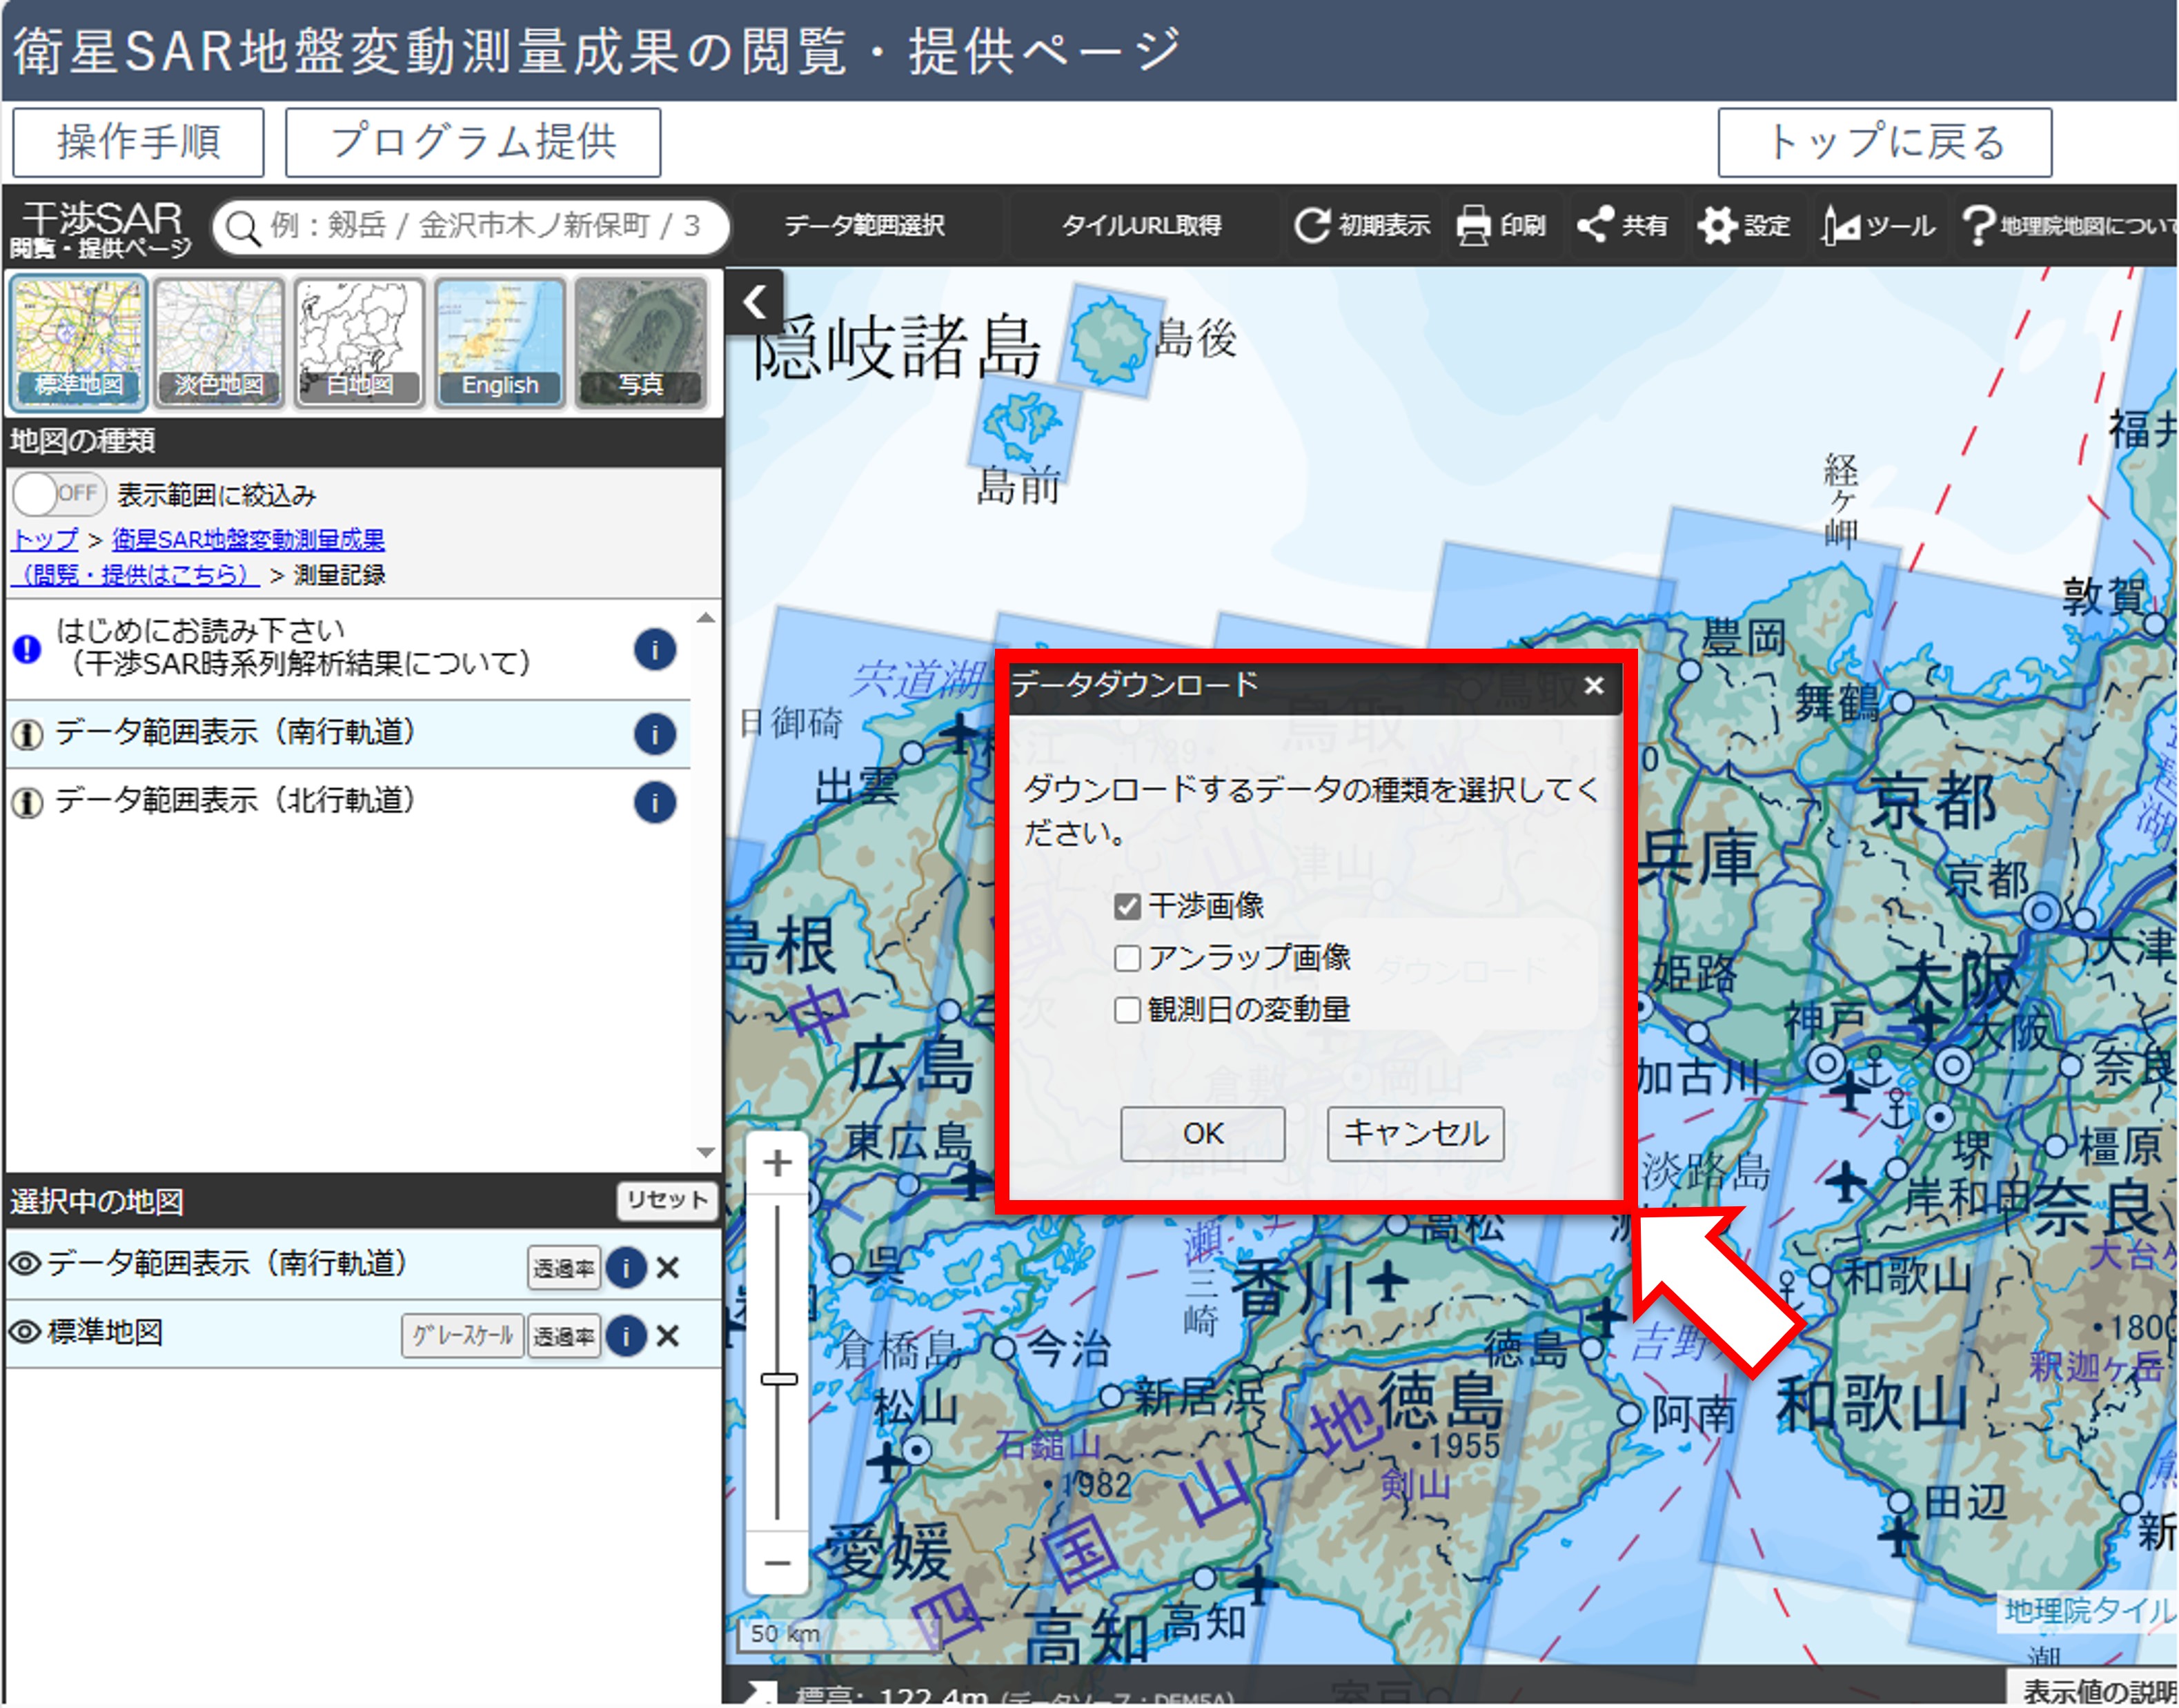Open 透過率 for 標準地図 layer
2179x1708 pixels.
tap(564, 1336)
